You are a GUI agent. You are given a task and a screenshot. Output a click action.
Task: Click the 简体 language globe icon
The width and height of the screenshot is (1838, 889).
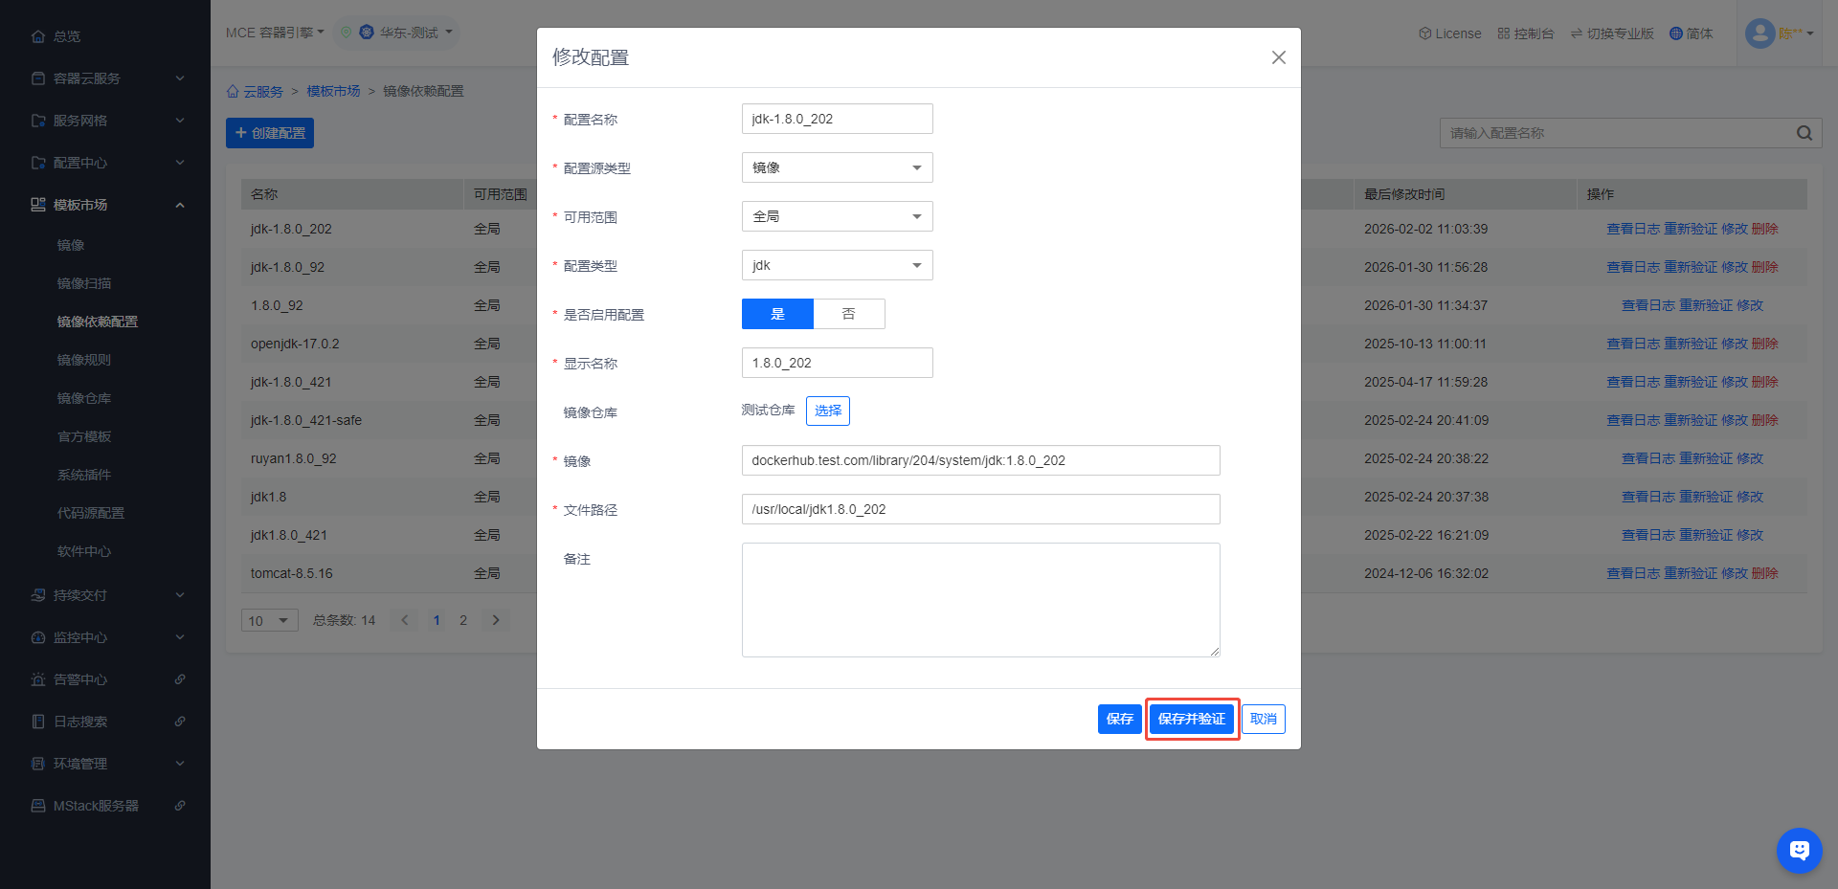click(x=1675, y=33)
